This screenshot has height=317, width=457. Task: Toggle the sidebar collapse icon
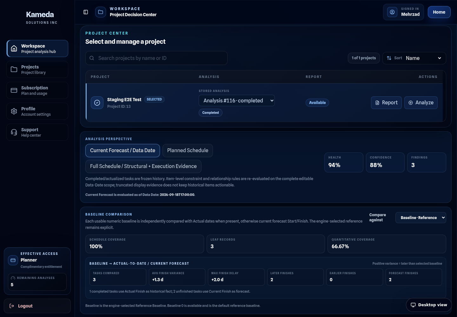[x=86, y=12]
